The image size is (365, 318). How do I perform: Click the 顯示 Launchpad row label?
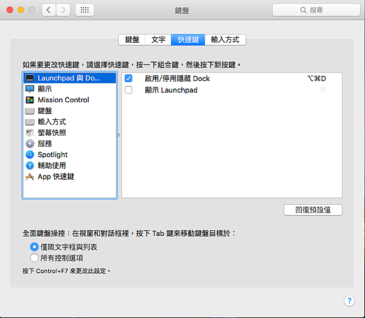171,90
